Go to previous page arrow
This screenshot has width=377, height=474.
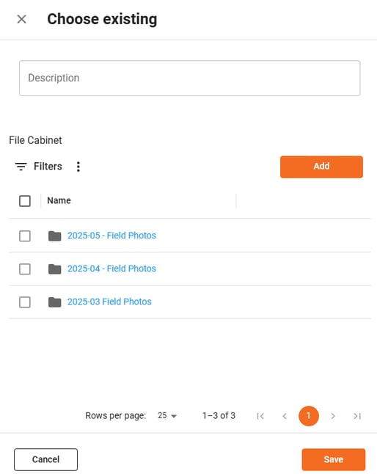285,416
